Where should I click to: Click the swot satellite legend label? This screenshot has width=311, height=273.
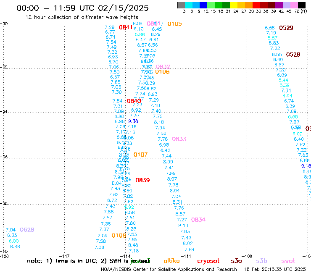(288, 261)
